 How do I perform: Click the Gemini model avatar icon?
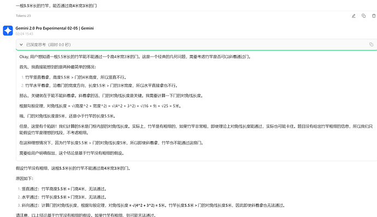(8, 31)
